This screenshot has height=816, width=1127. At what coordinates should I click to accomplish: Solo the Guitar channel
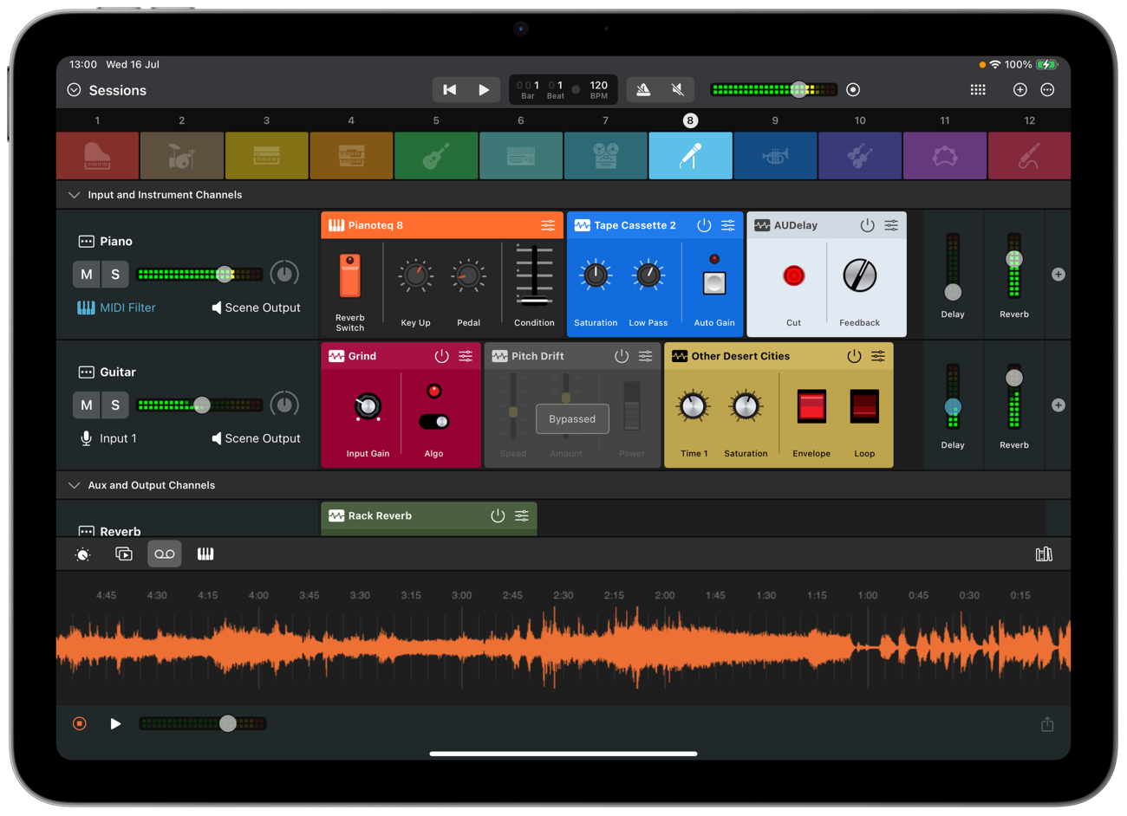coord(115,405)
